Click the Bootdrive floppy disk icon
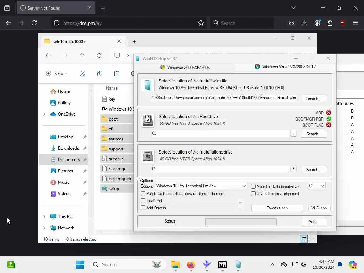This screenshot has height=273, width=364. click(148, 121)
